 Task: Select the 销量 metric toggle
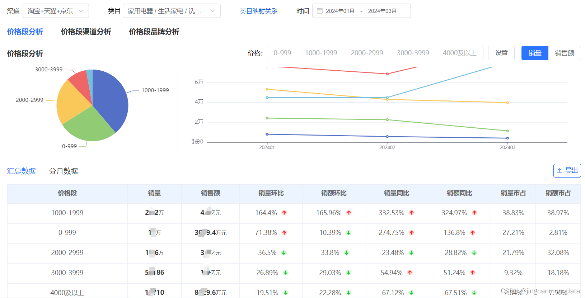[x=535, y=53]
